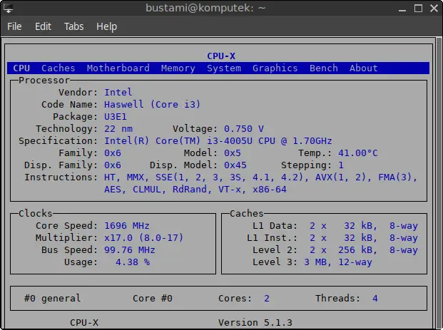Click the Level 3 value 3 MB, 12-way
Viewport: 443px width, 330px height.
tap(338, 262)
